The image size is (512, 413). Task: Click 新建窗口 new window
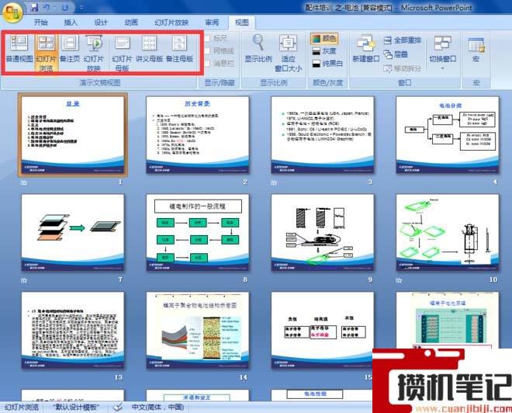coord(366,49)
